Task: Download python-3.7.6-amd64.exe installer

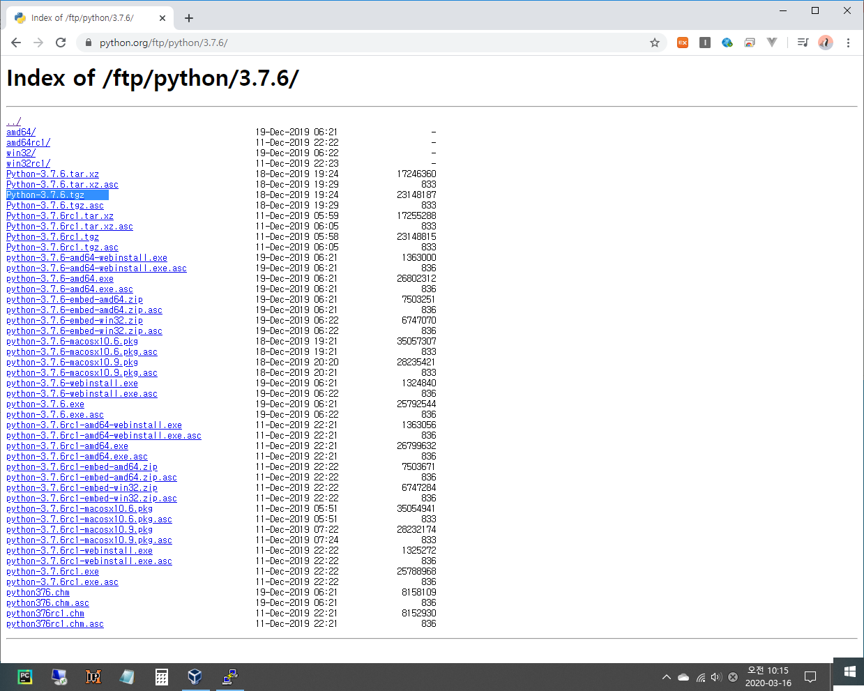Action: pyautogui.click(x=60, y=278)
